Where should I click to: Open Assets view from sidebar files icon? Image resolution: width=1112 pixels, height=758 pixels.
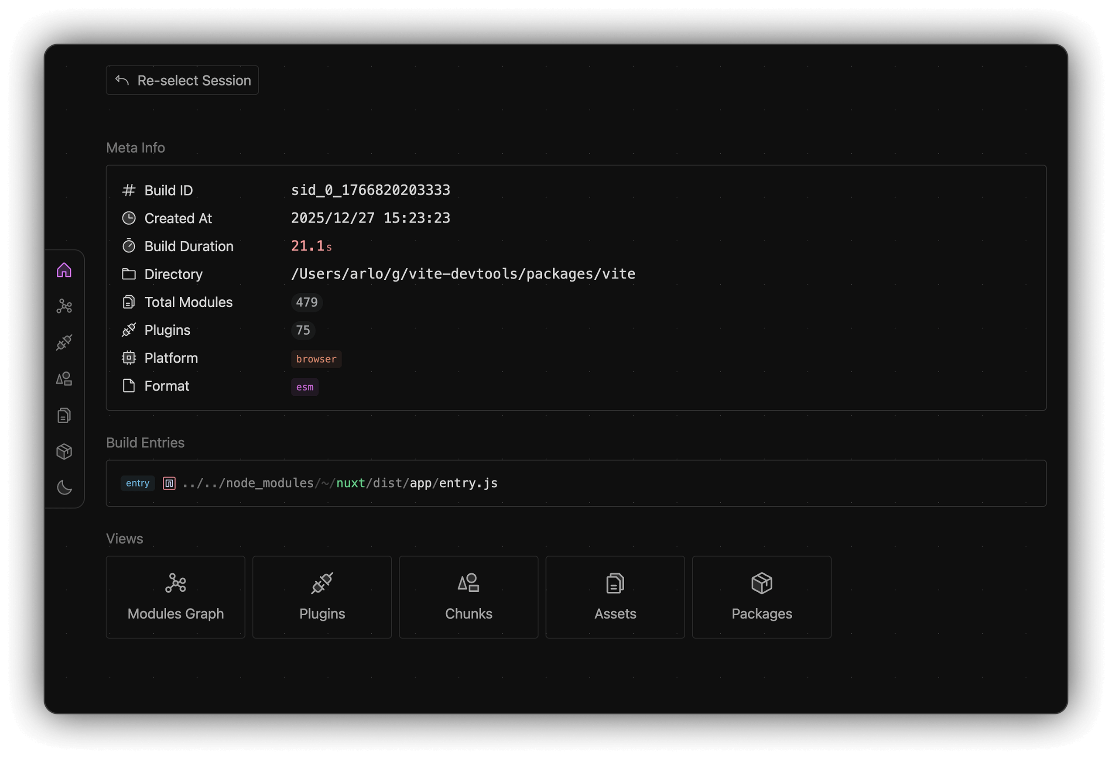[x=64, y=415]
